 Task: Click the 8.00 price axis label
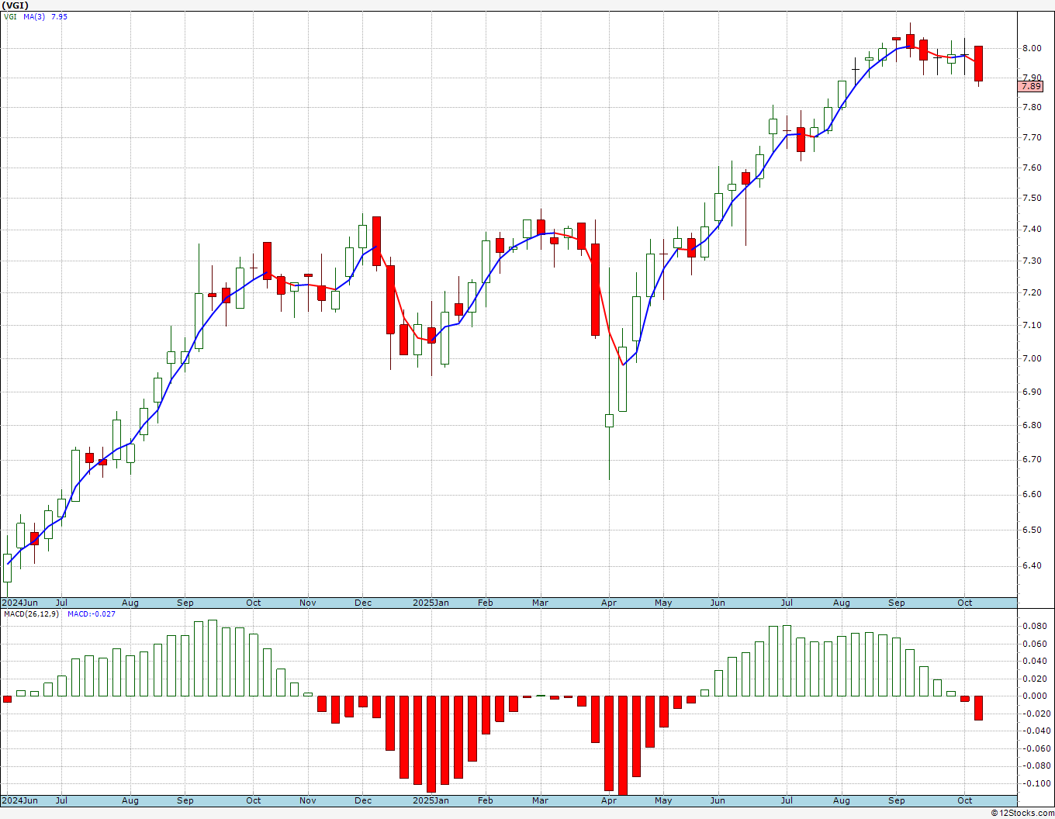1031,48
